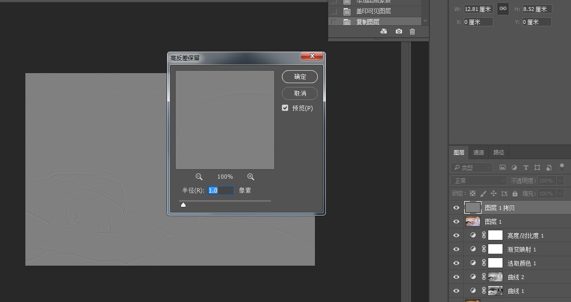
Task: Create new snapshot with camera icon
Action: click(399, 32)
